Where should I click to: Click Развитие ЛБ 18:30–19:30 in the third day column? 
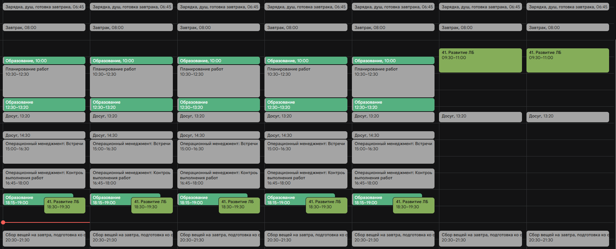pos(240,205)
